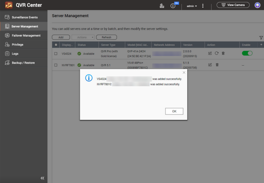Image resolution: width=264 pixels, height=183 pixels.
Task: Click the reload icon for VS4324
Action: 217,53
